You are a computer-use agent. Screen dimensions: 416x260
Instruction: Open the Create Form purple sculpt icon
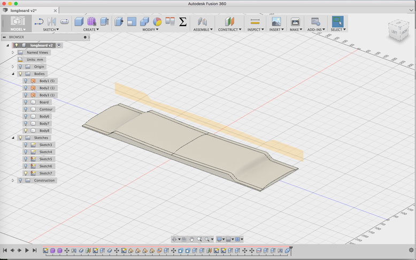click(x=91, y=21)
